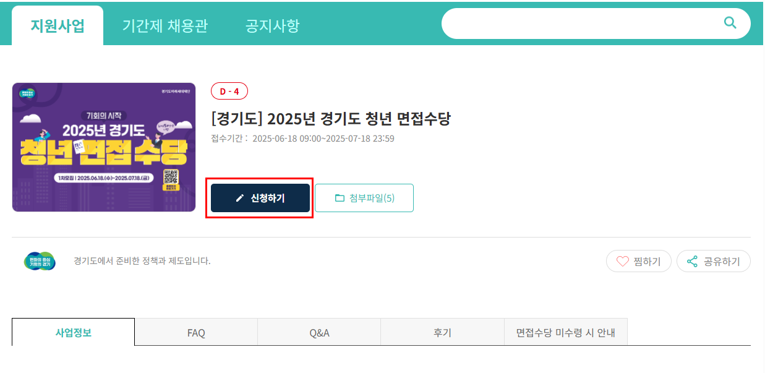
Task: Open the 면접수당 미수령 시 안내 tab
Action: point(566,332)
